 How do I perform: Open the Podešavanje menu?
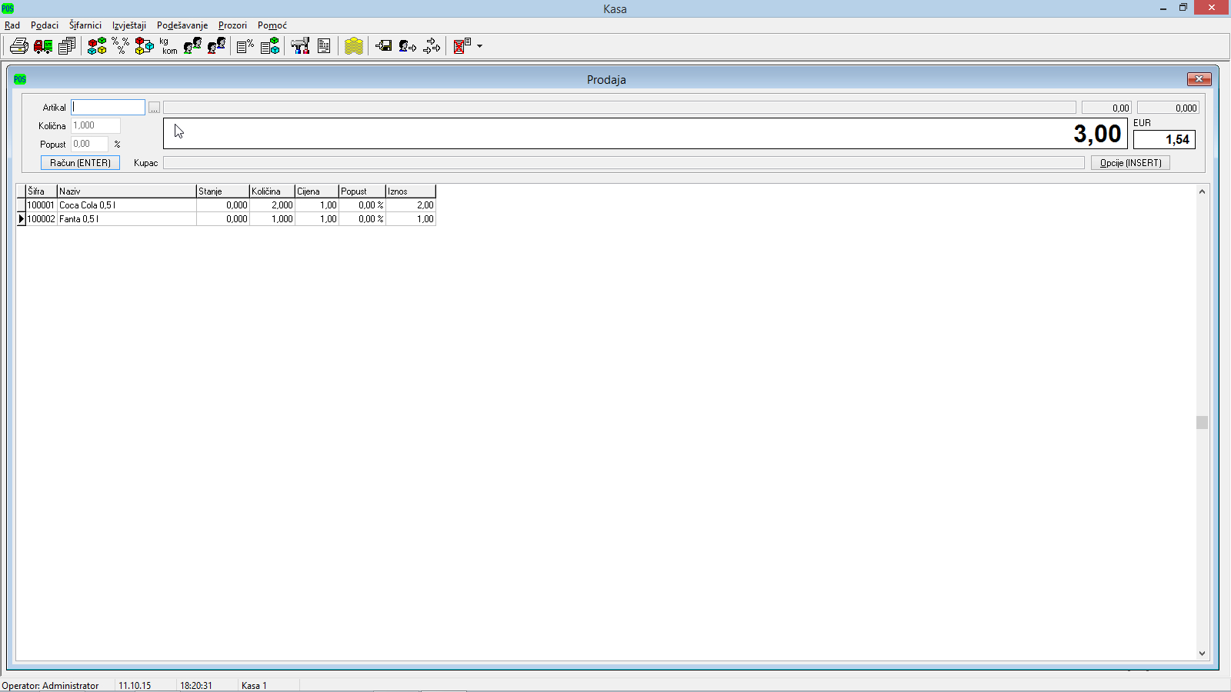click(182, 25)
